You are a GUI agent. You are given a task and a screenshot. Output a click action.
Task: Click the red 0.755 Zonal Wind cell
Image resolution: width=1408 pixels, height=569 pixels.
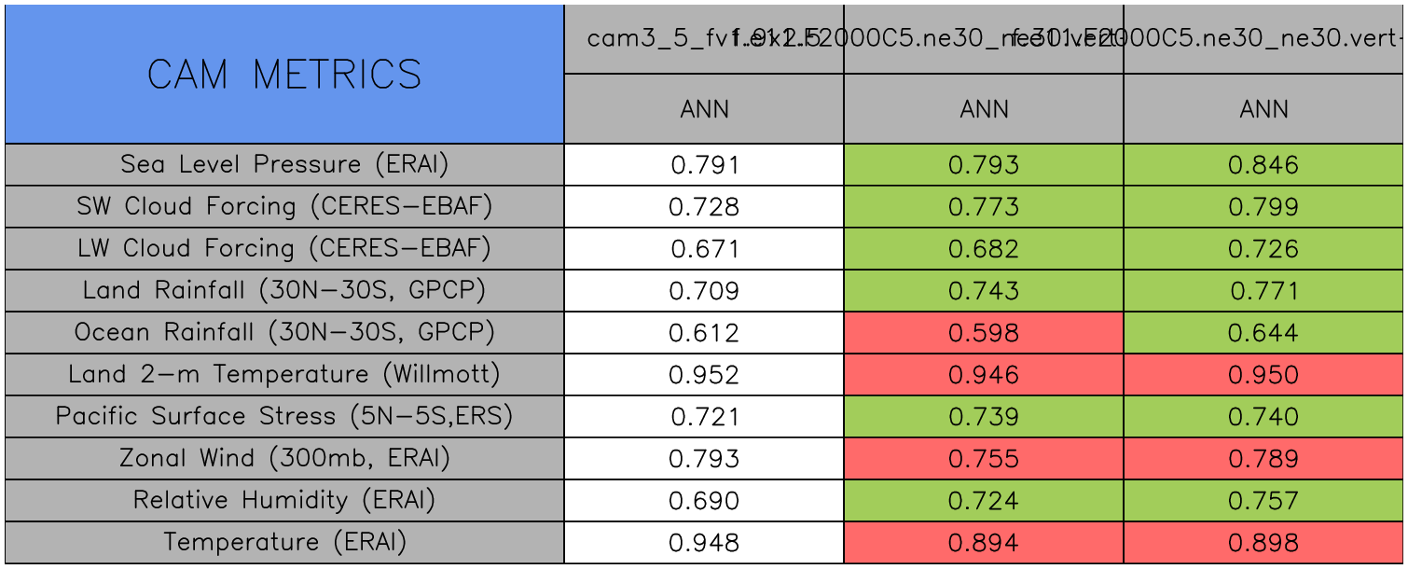[984, 459]
